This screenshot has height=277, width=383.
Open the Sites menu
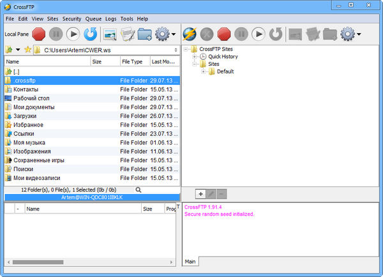[52, 19]
